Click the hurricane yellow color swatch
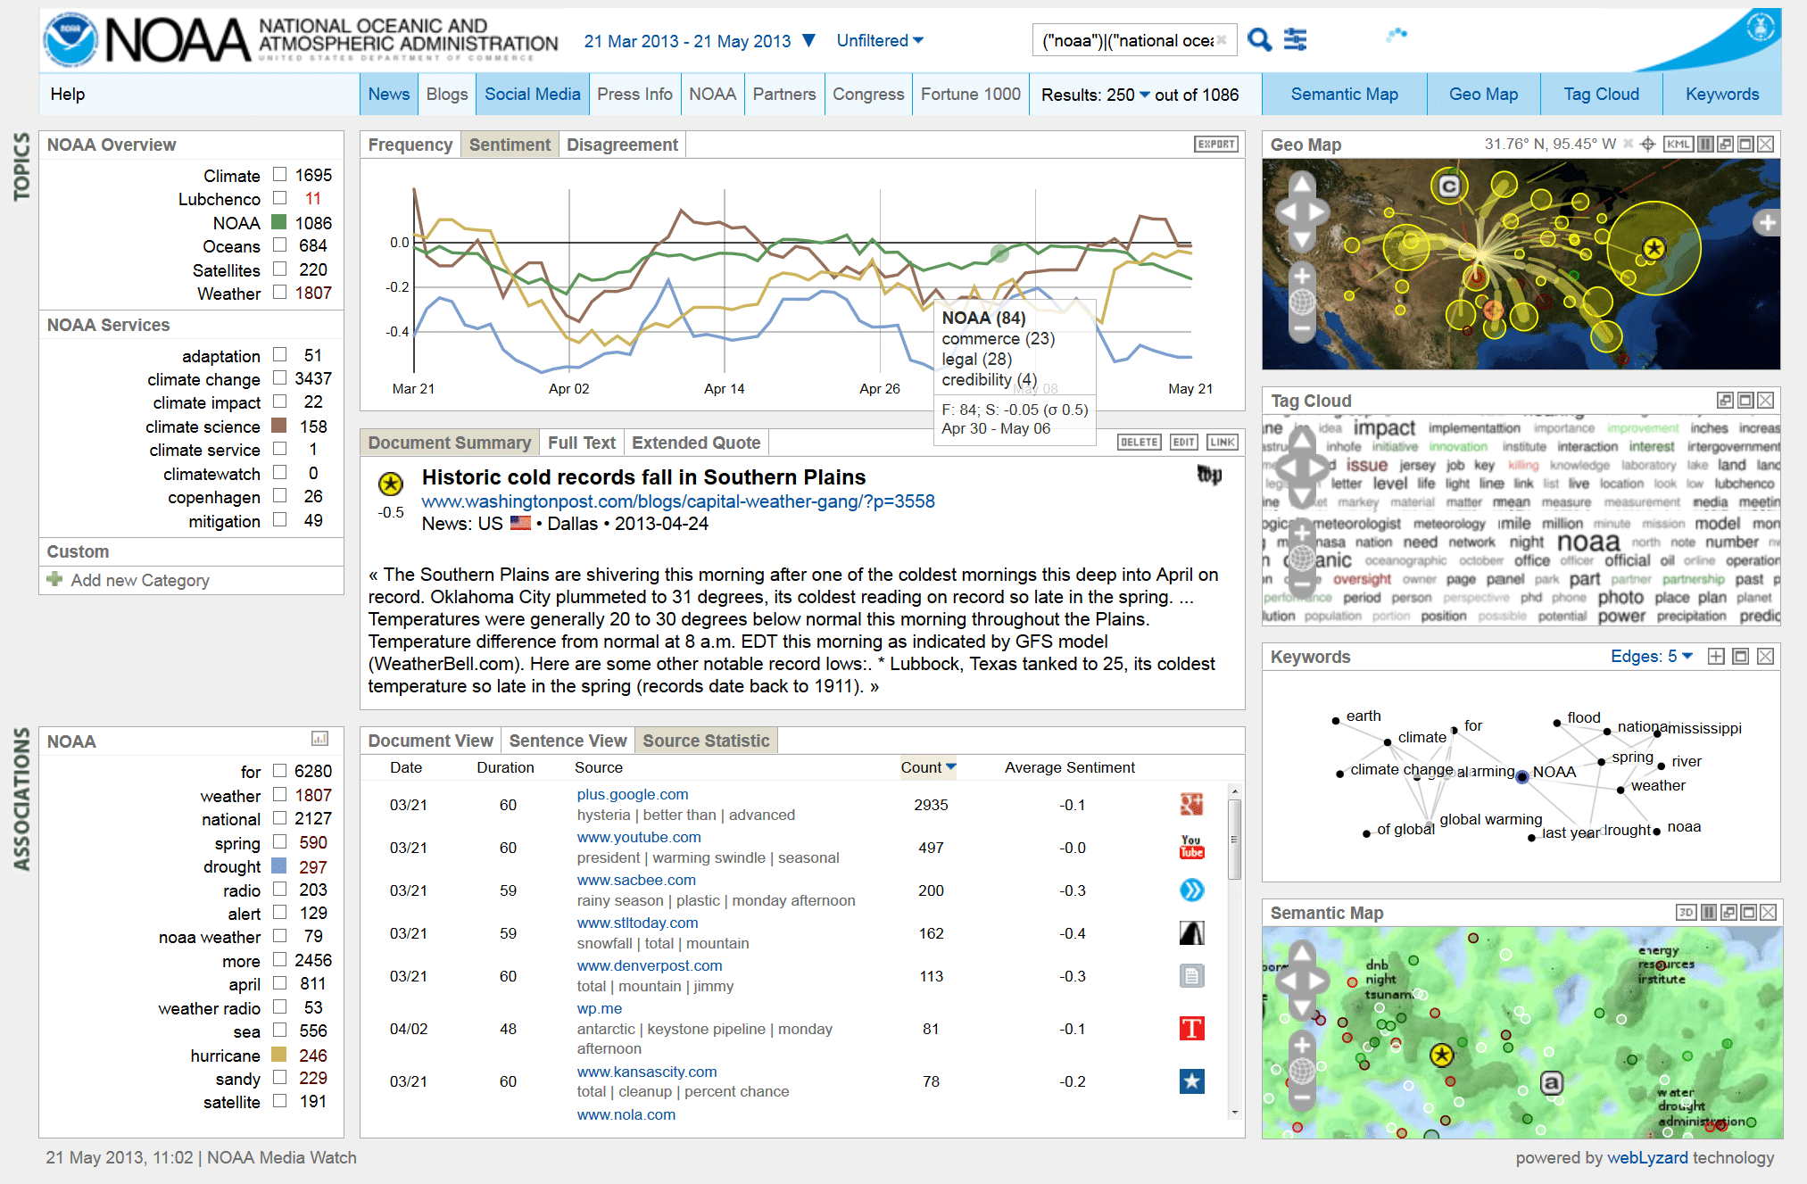Viewport: 1807px width, 1184px height. 279,1055
